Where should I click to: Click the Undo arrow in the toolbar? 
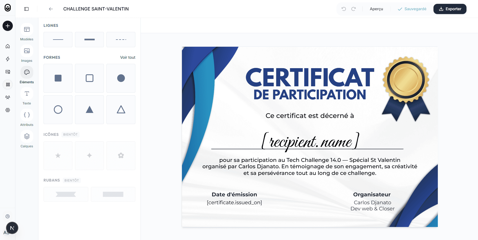pyautogui.click(x=344, y=9)
